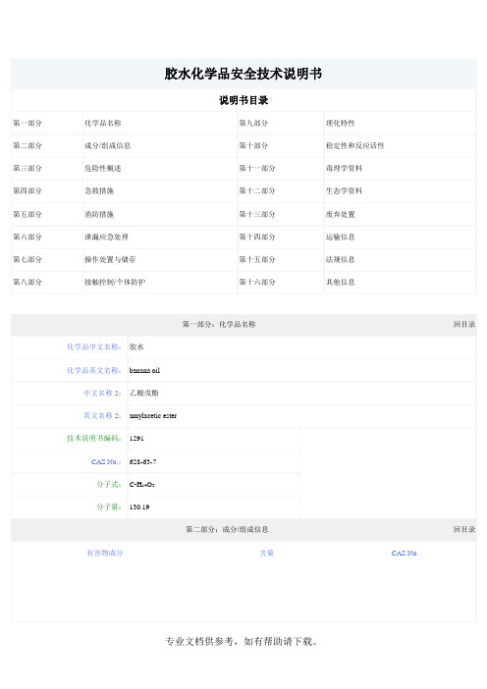487x689 pixels.
Task: Click the value amylacetic ester
Action: pos(153,416)
